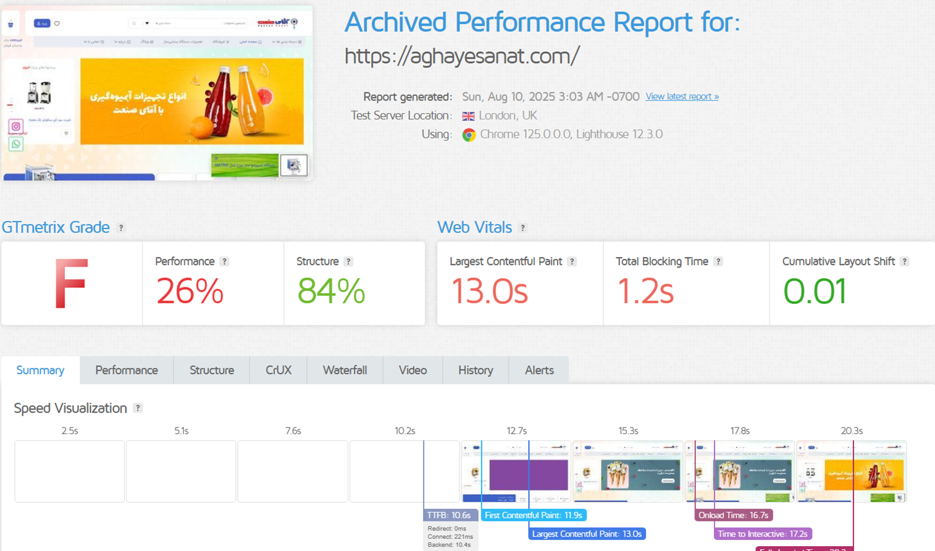This screenshot has width=935, height=551.
Task: Select the Structure tab
Action: [x=211, y=371]
